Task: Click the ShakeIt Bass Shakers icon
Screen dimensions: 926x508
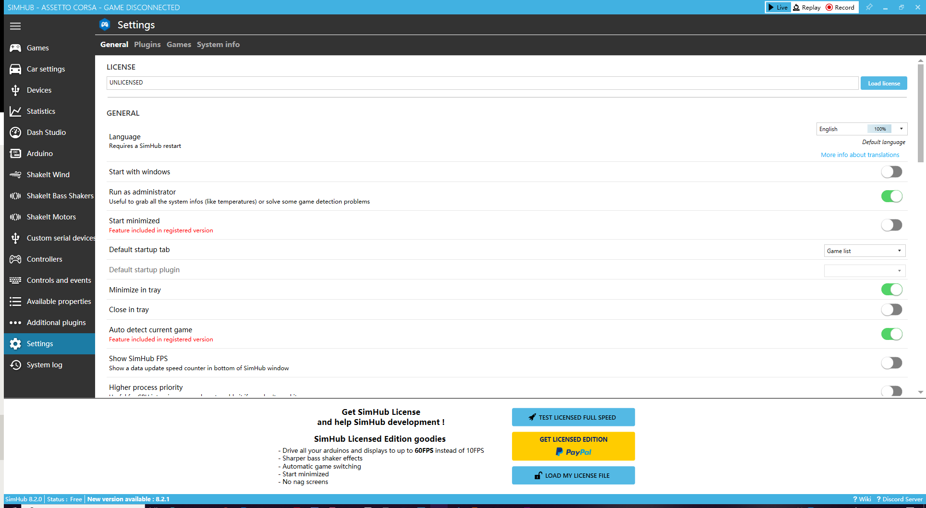Action: [x=15, y=196]
